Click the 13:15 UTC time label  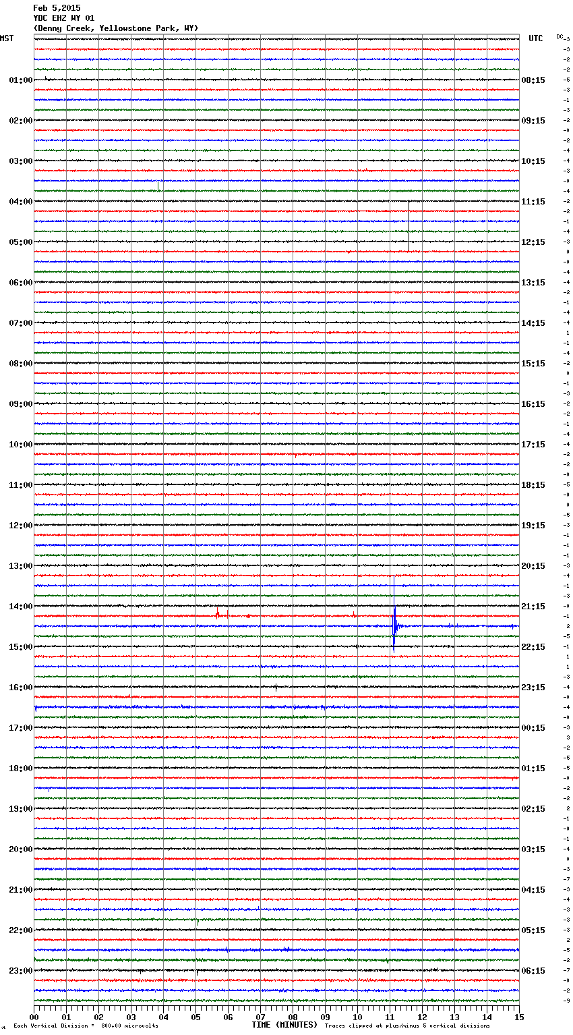click(x=533, y=283)
